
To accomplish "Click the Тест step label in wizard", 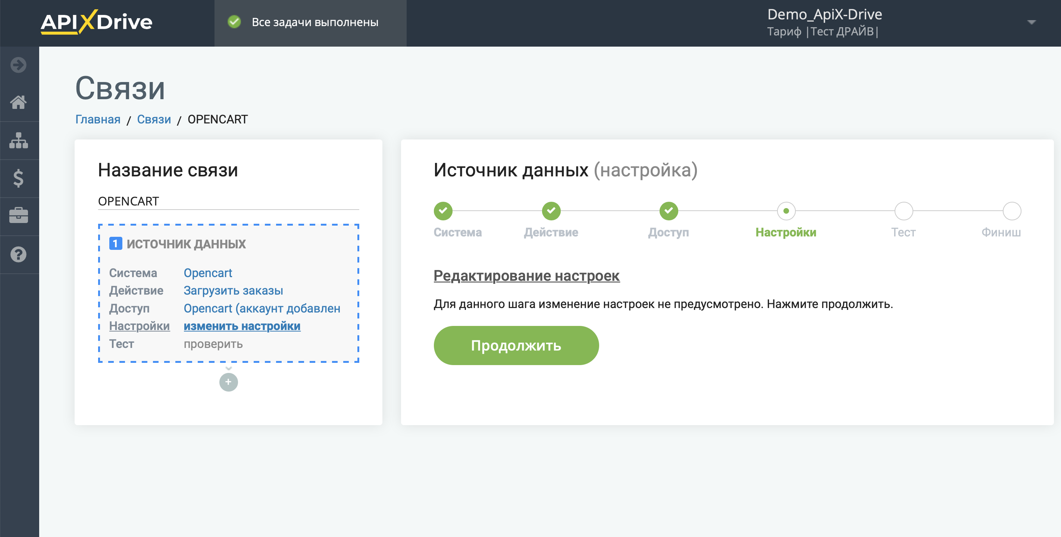I will [904, 232].
